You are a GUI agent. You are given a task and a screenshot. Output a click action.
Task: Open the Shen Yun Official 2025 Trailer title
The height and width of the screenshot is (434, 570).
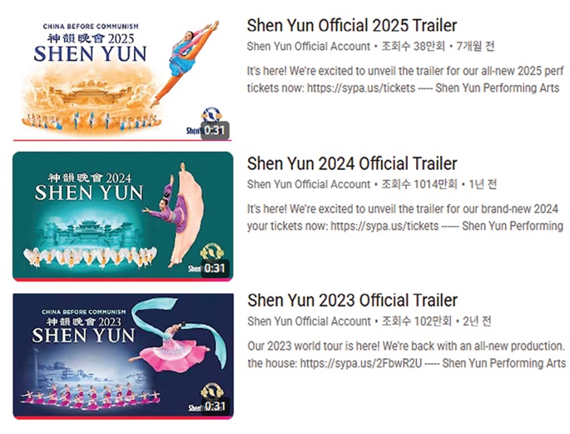352,26
